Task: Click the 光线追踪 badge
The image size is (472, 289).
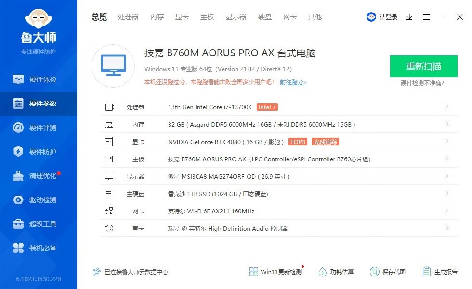Action: pyautogui.click(x=326, y=142)
